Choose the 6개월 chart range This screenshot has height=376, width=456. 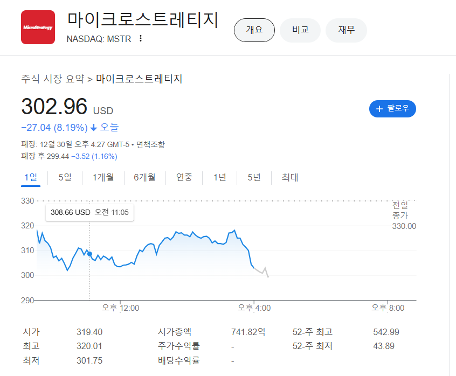[144, 177]
